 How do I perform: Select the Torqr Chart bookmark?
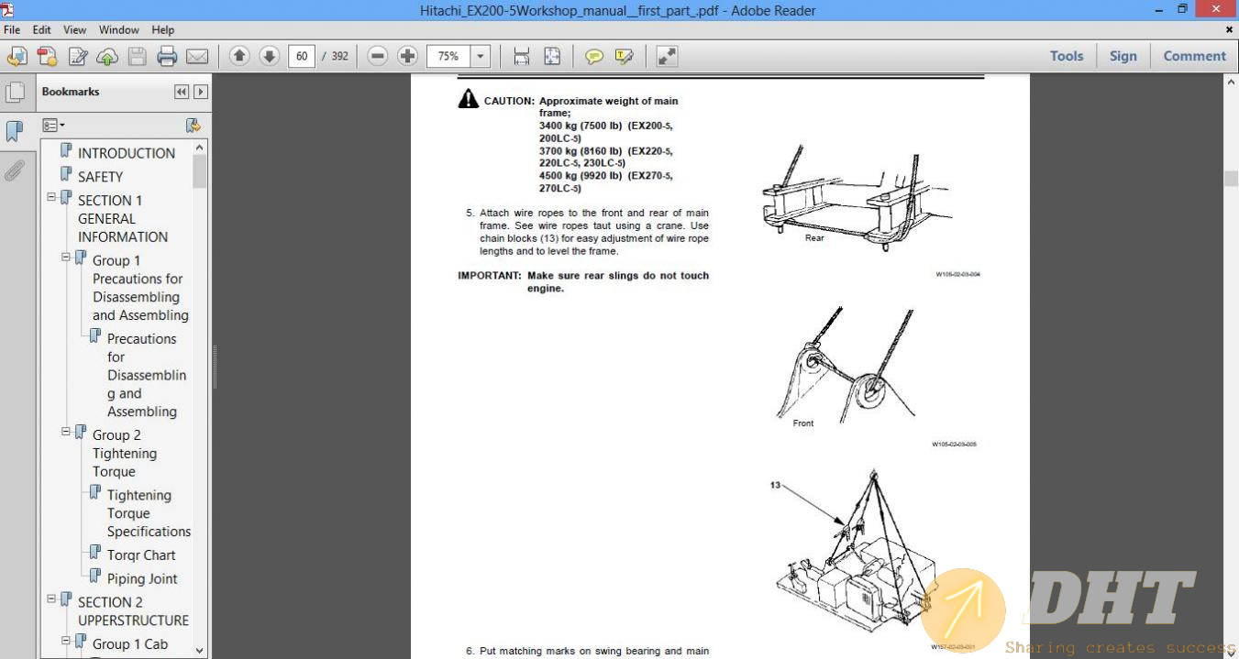point(141,555)
